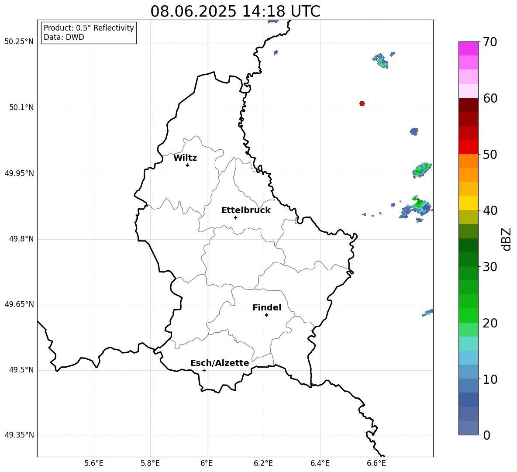The width and height of the screenshot is (517, 472).
Task: Click the 49.35°N latitude label
Action: [19, 435]
